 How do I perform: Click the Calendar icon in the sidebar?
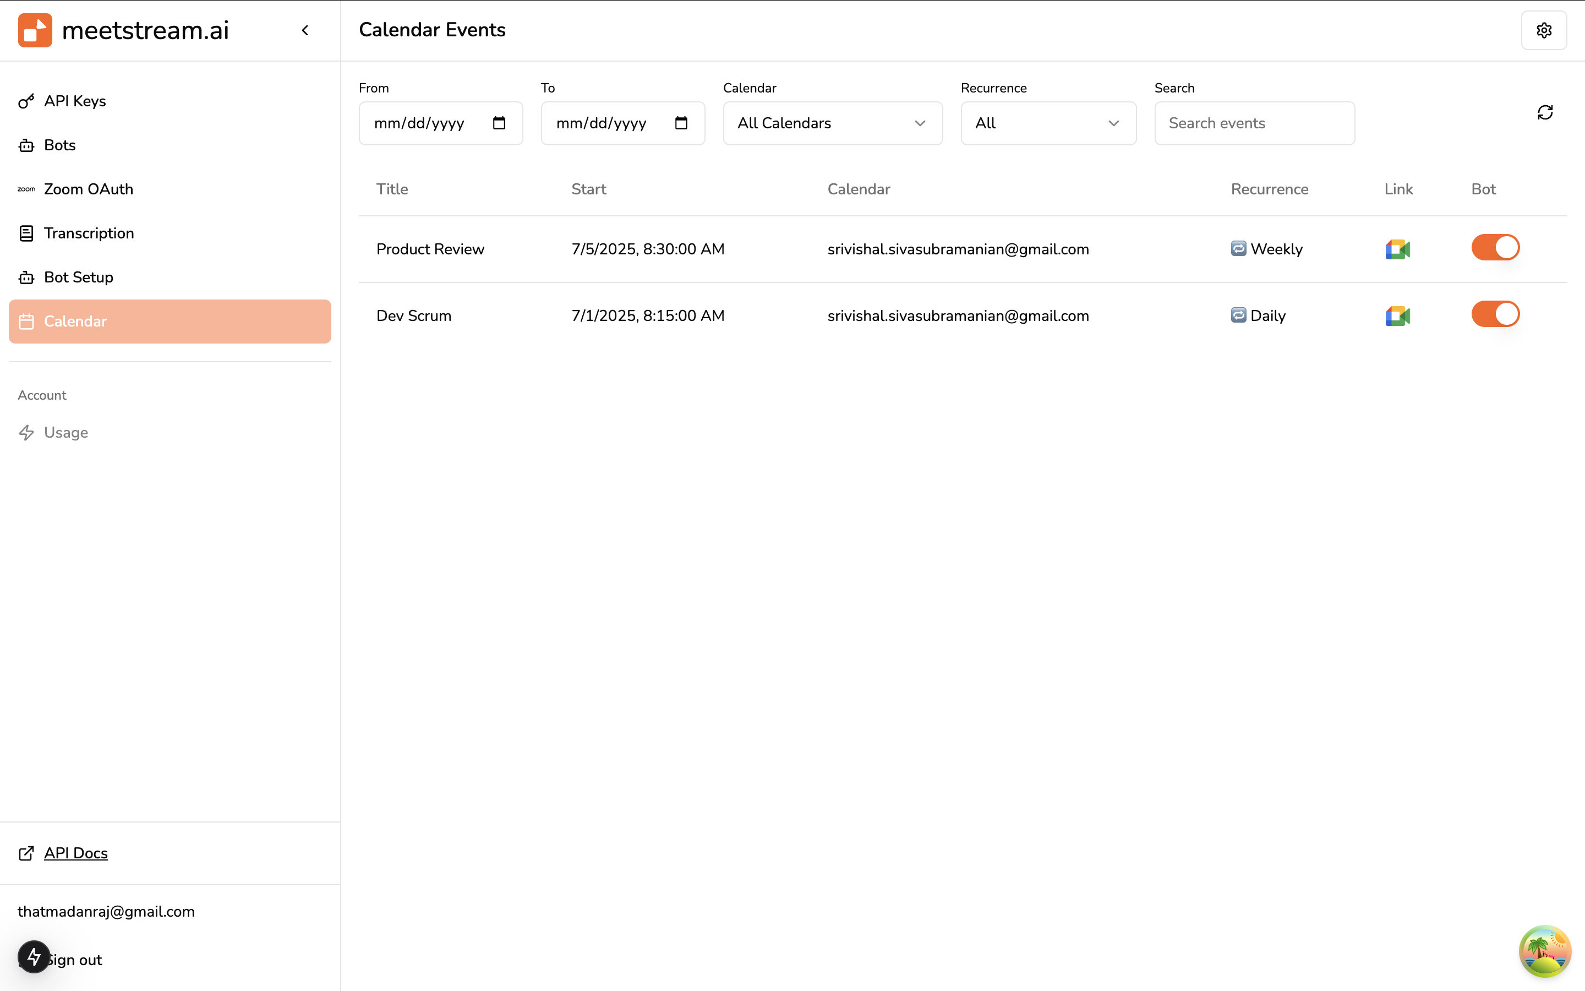click(27, 321)
